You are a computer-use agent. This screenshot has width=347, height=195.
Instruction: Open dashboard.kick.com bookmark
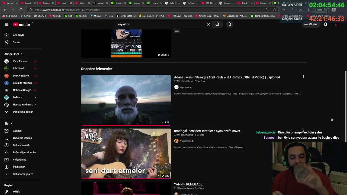tap(263, 16)
